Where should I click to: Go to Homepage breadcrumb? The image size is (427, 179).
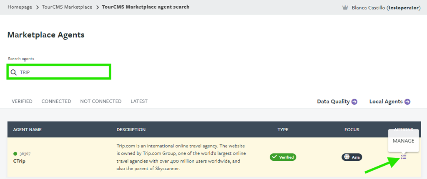point(20,7)
